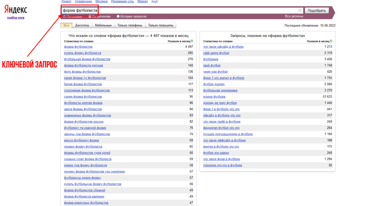This screenshot has height=206, width=366.
Task: Open 'Маркет' in the top menu
Action: click(142, 2)
